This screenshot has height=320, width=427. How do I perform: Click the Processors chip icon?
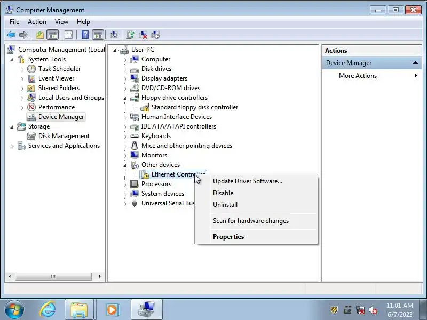coord(135,184)
